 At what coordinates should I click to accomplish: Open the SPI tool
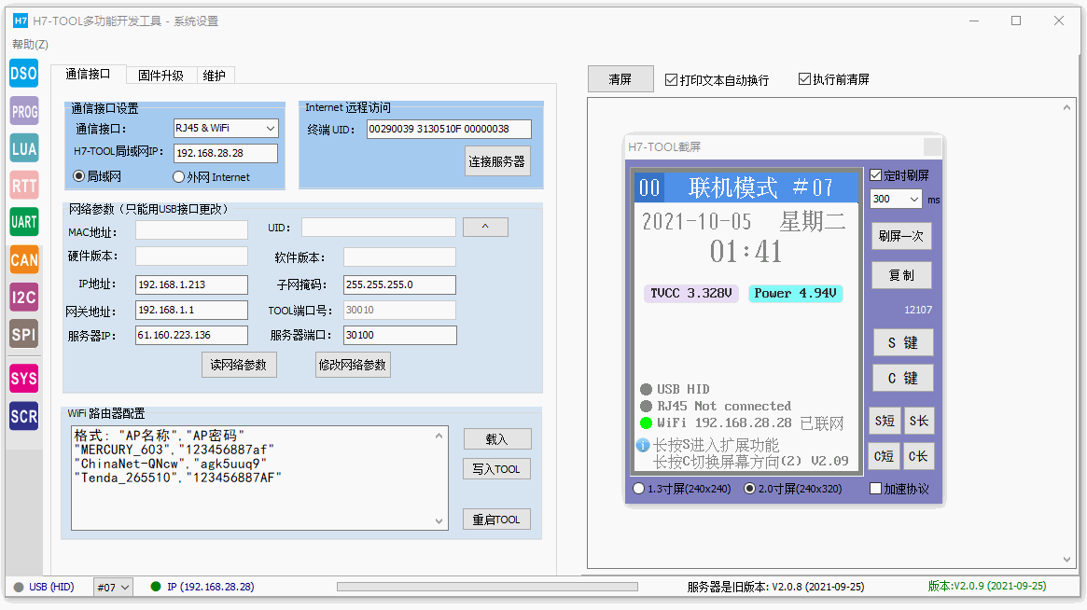click(23, 334)
